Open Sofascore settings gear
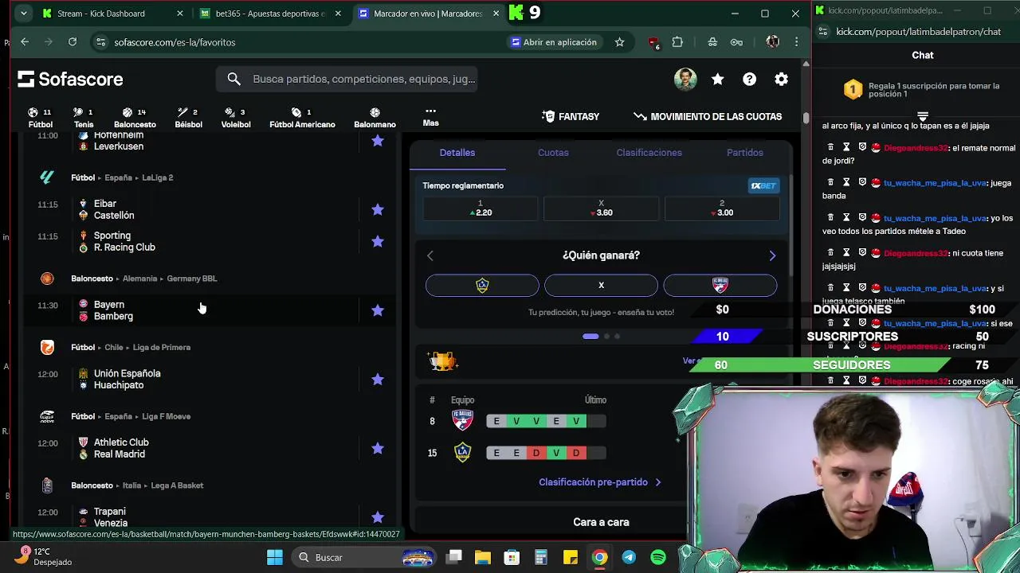 [x=782, y=79]
